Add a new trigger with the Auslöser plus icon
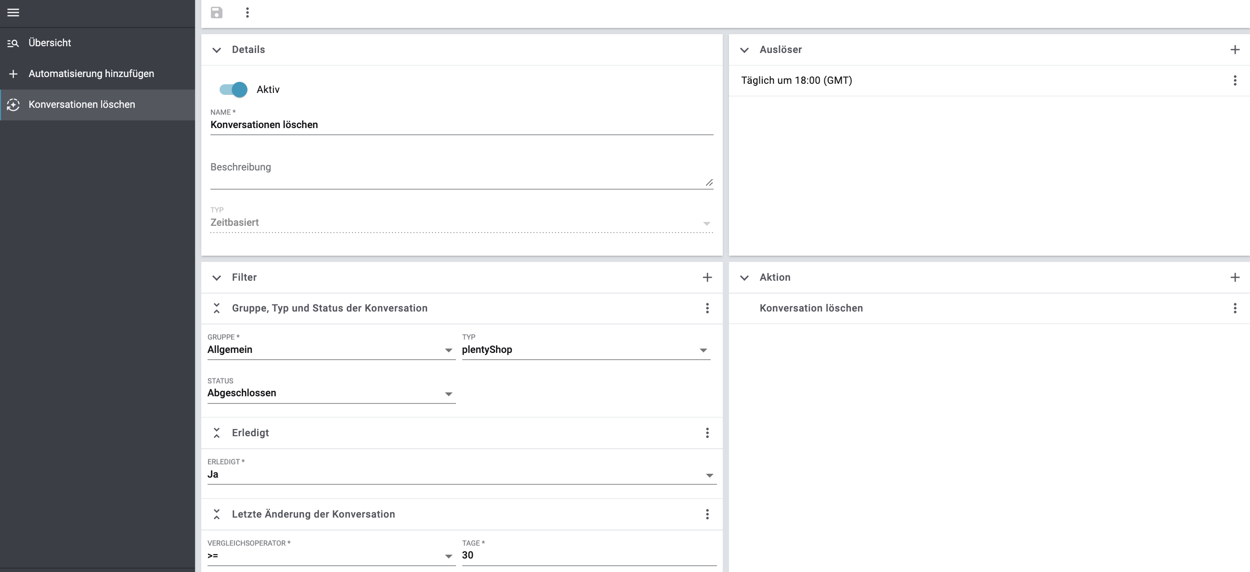The width and height of the screenshot is (1250, 572). (x=1235, y=50)
